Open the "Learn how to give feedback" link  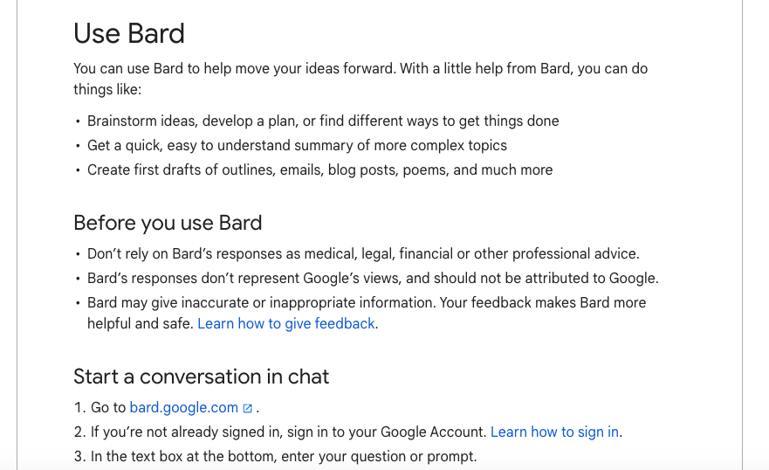(x=286, y=323)
